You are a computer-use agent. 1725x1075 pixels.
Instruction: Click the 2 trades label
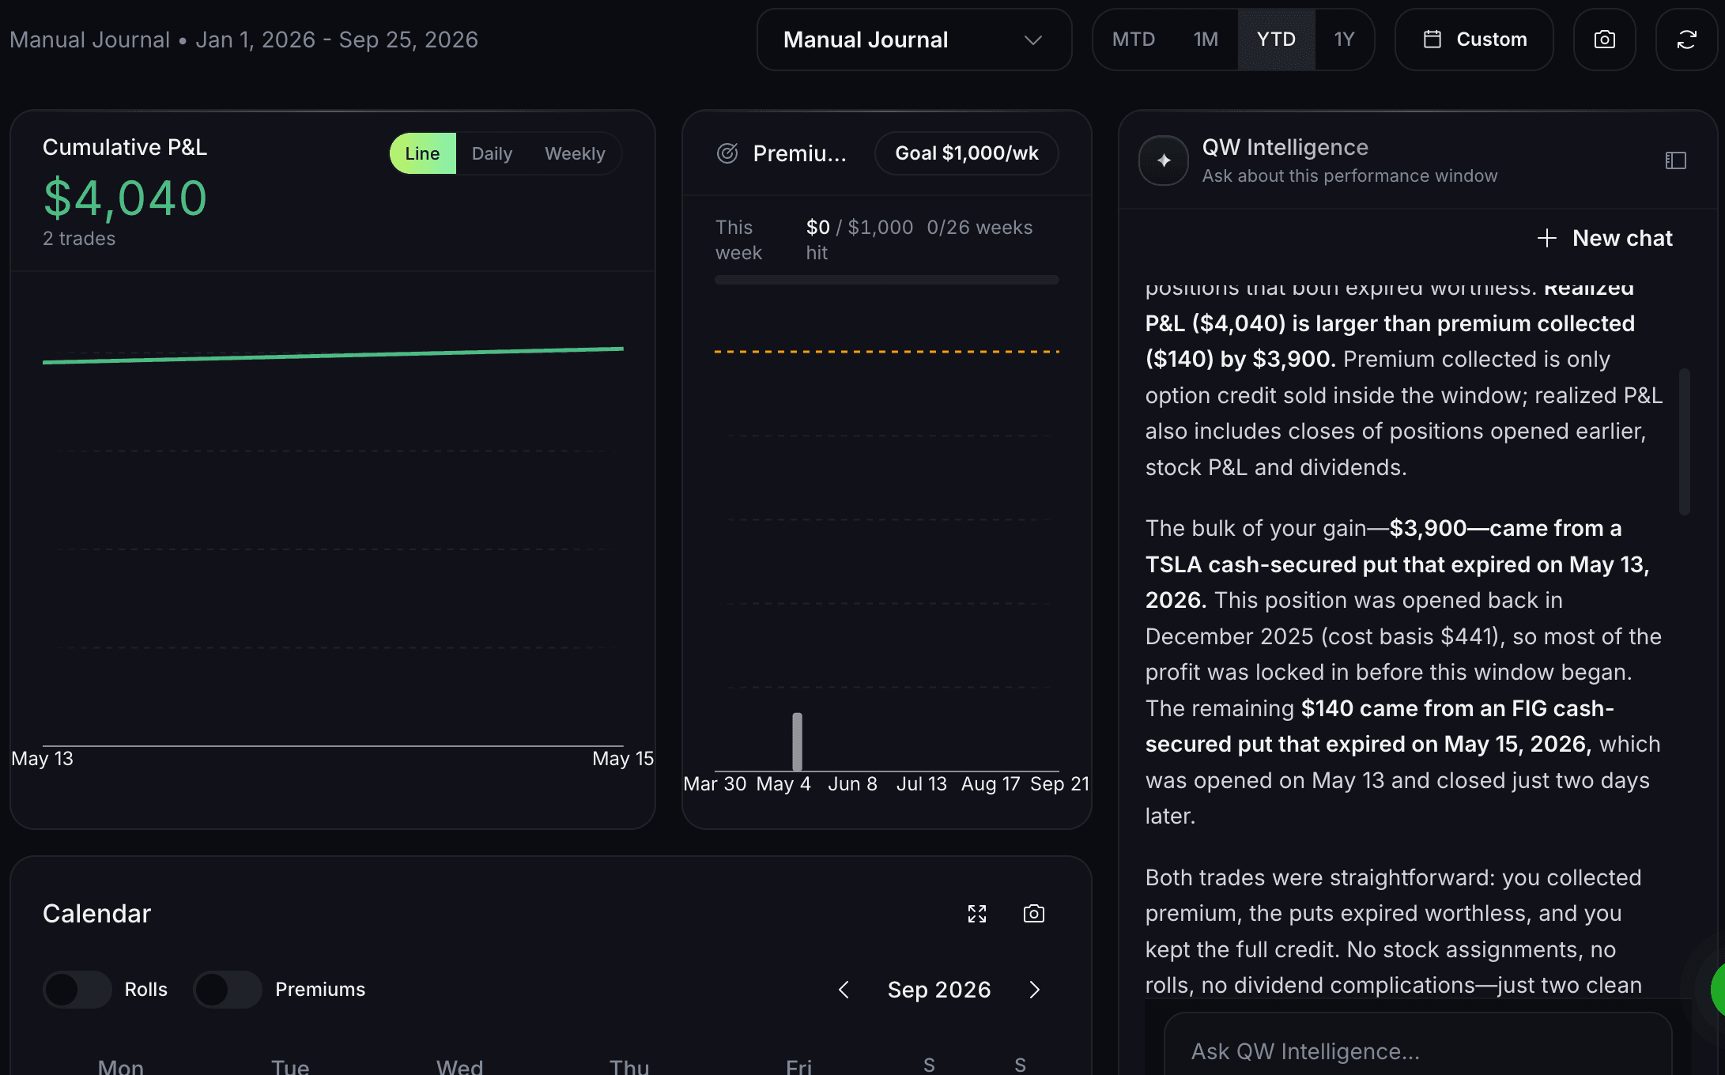[x=79, y=239]
